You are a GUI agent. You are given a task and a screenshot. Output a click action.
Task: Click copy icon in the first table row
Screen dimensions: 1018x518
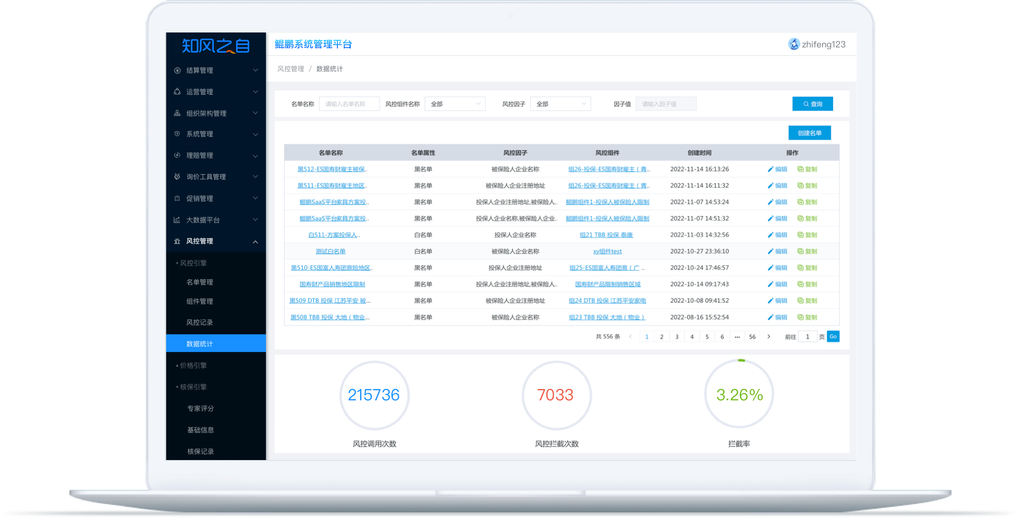pos(800,169)
